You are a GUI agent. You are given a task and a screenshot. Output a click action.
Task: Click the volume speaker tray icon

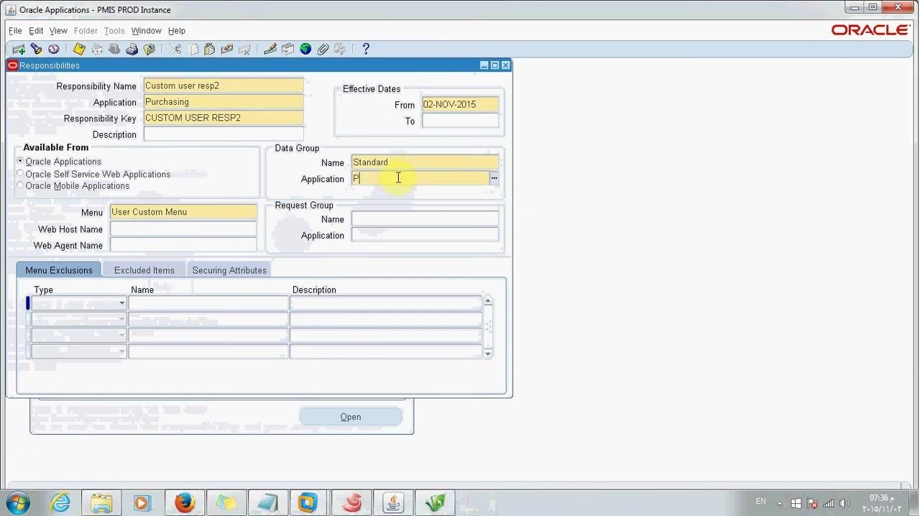845,503
